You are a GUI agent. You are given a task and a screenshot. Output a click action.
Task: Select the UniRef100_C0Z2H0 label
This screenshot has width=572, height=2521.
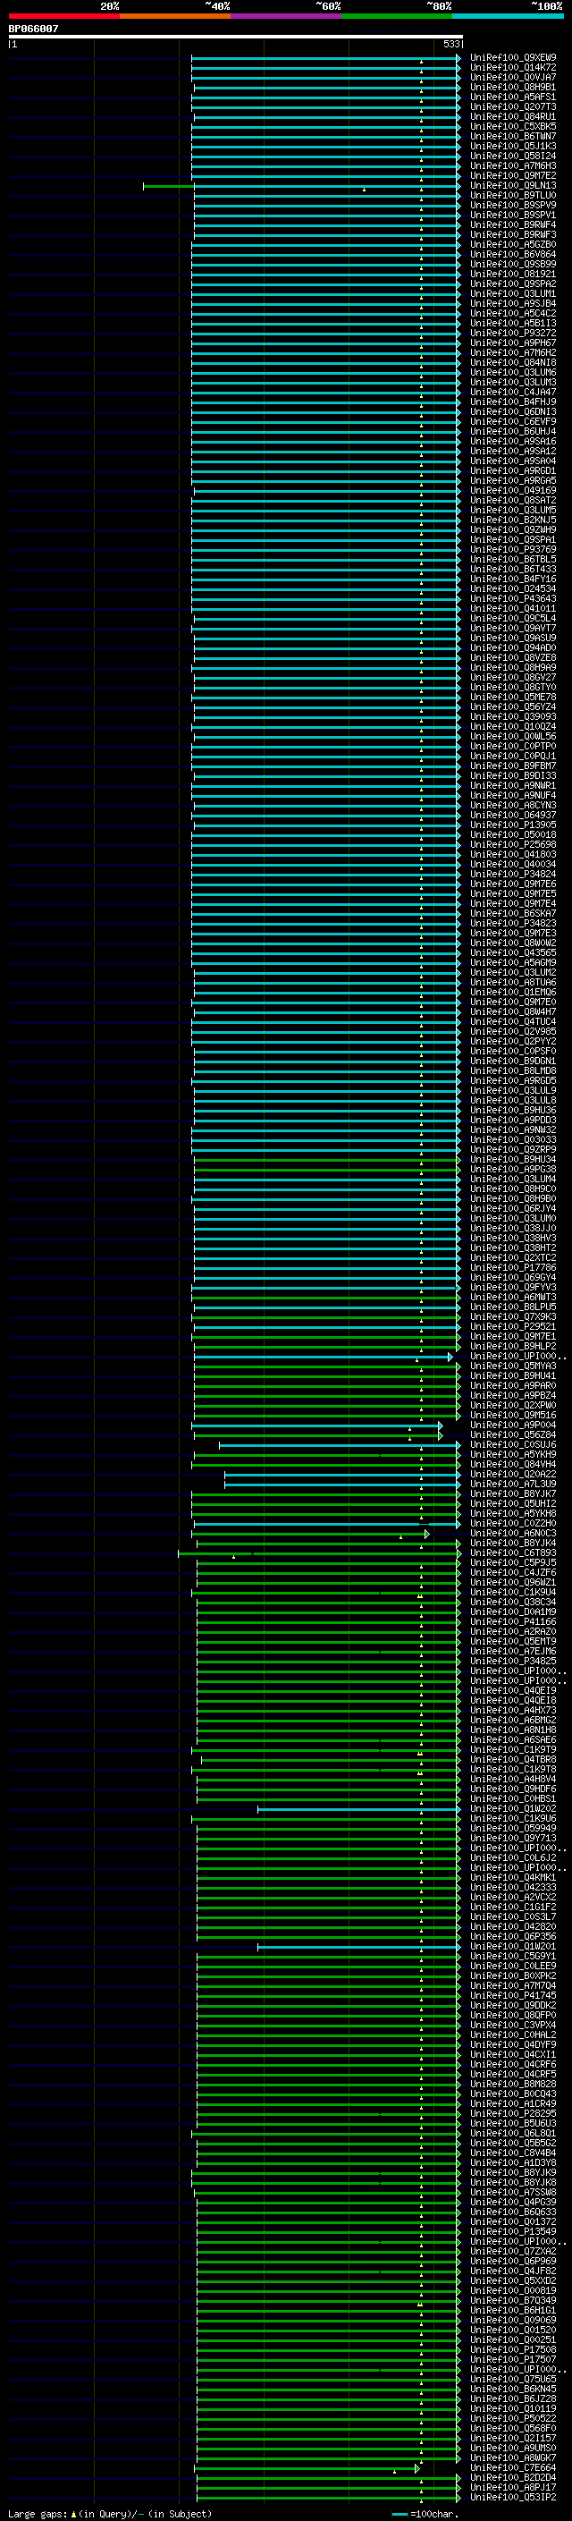pos(513,1524)
